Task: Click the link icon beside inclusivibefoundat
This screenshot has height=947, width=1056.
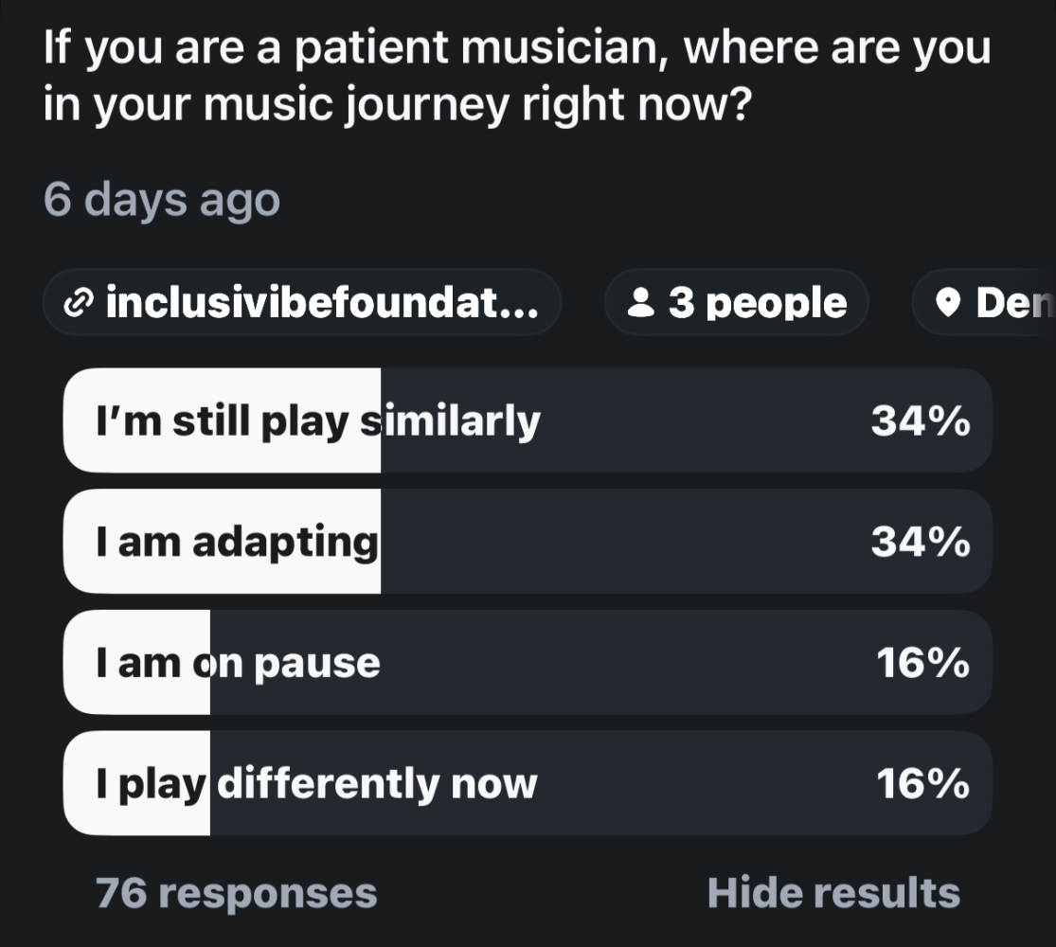Action: pyautogui.click(x=79, y=303)
